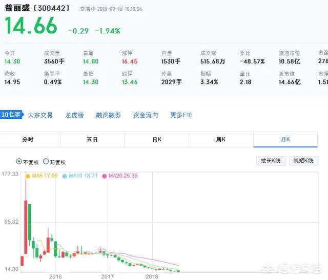The width and height of the screenshot is (328, 280).
Task: Click the percent change -1.94%
Action: [x=108, y=31]
